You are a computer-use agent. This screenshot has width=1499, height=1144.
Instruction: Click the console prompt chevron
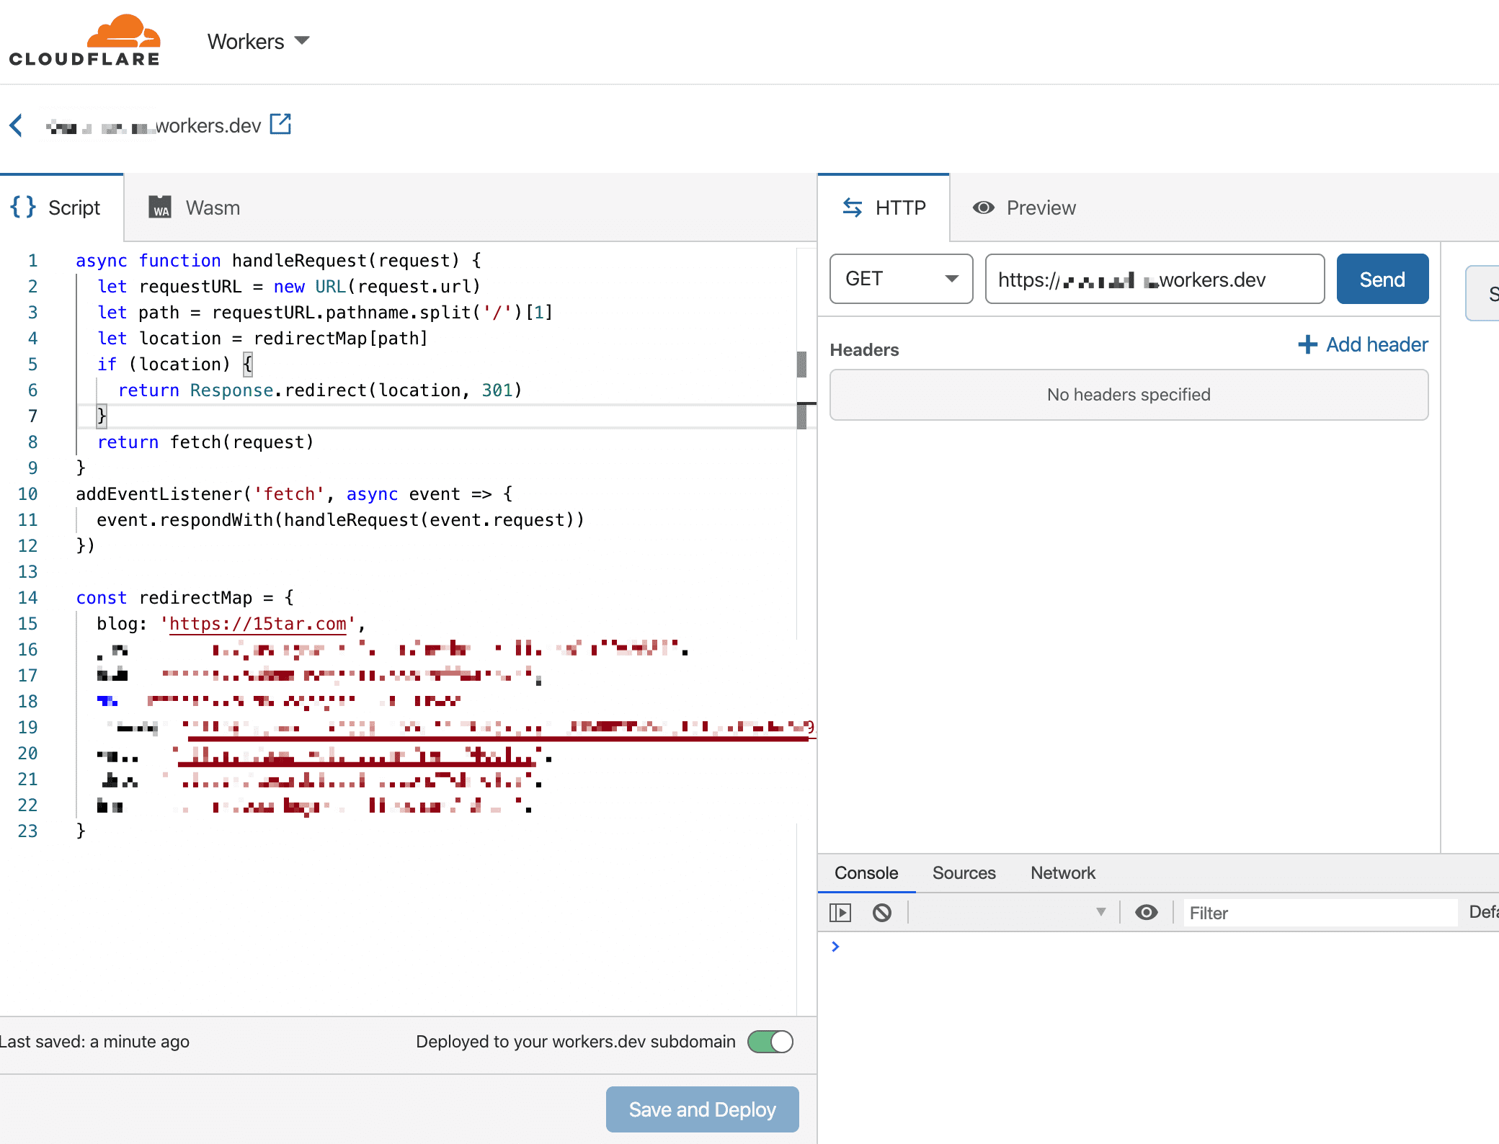click(x=835, y=947)
